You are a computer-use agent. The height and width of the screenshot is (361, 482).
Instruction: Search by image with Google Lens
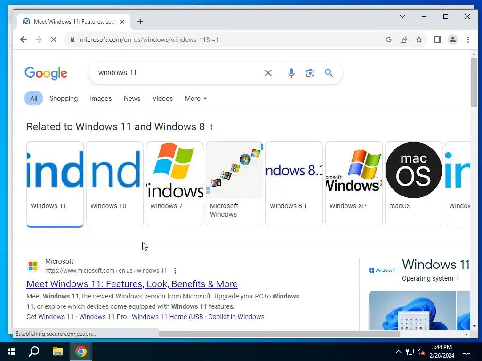point(310,73)
